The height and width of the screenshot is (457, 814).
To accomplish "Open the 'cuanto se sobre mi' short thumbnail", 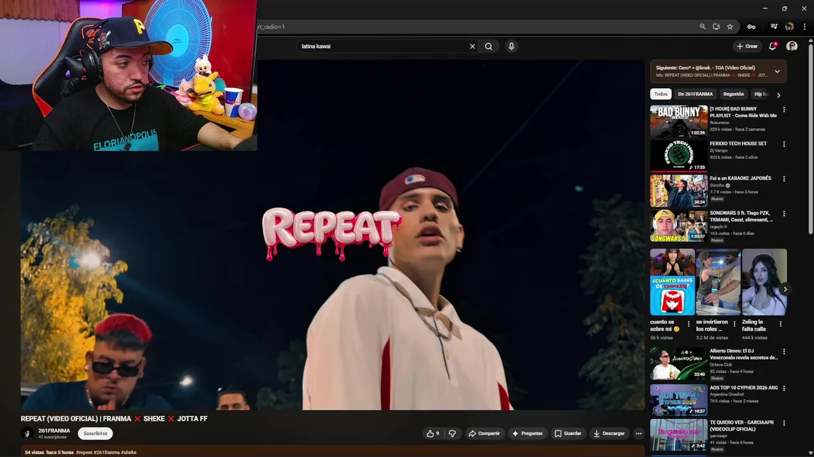I will click(x=672, y=282).
